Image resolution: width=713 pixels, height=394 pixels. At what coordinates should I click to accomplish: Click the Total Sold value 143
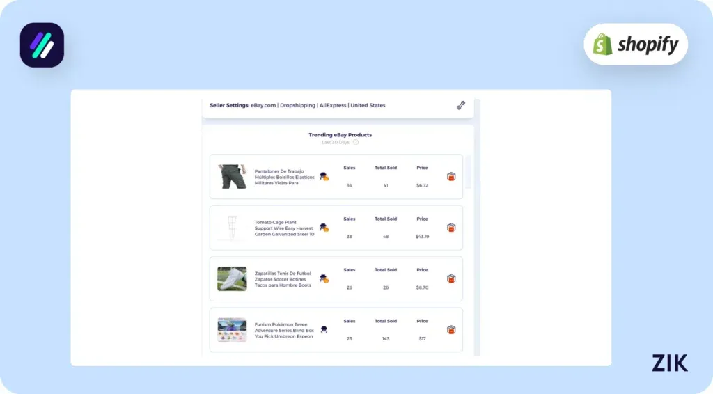click(386, 338)
